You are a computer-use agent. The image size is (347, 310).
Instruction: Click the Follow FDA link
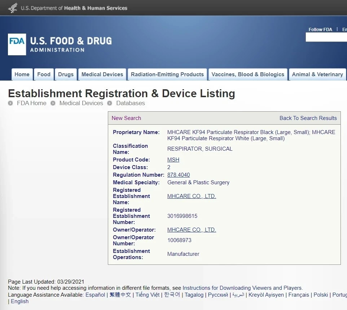point(320,30)
